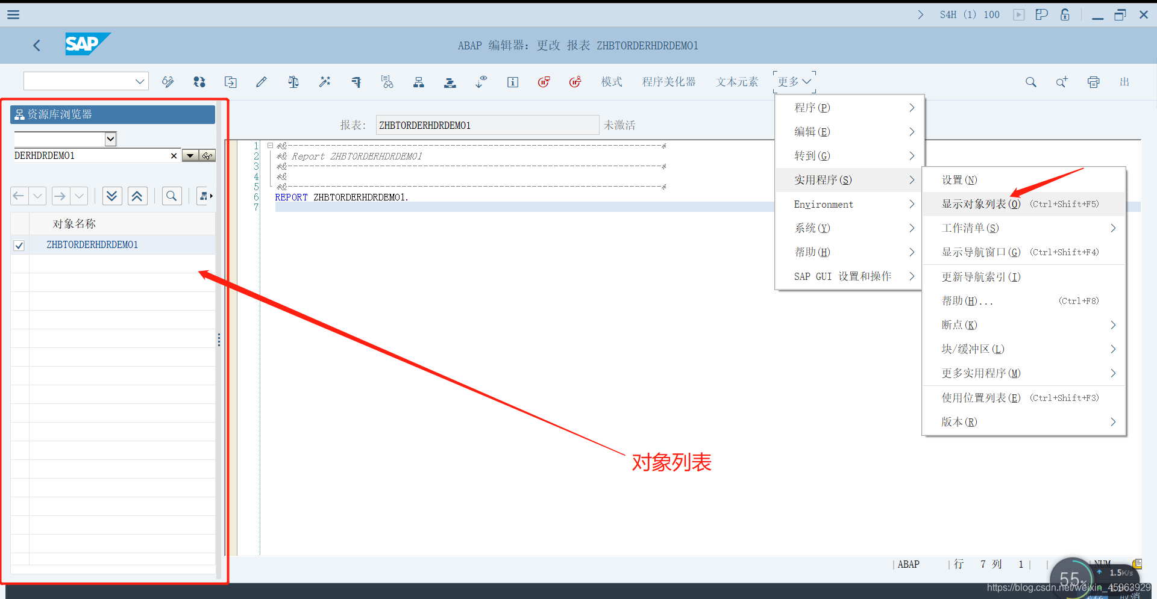Screen dimensions: 1157x599
Task: Toggle the ZHBTORDERHDRDEMO1 row checkbox
Action: coord(19,246)
